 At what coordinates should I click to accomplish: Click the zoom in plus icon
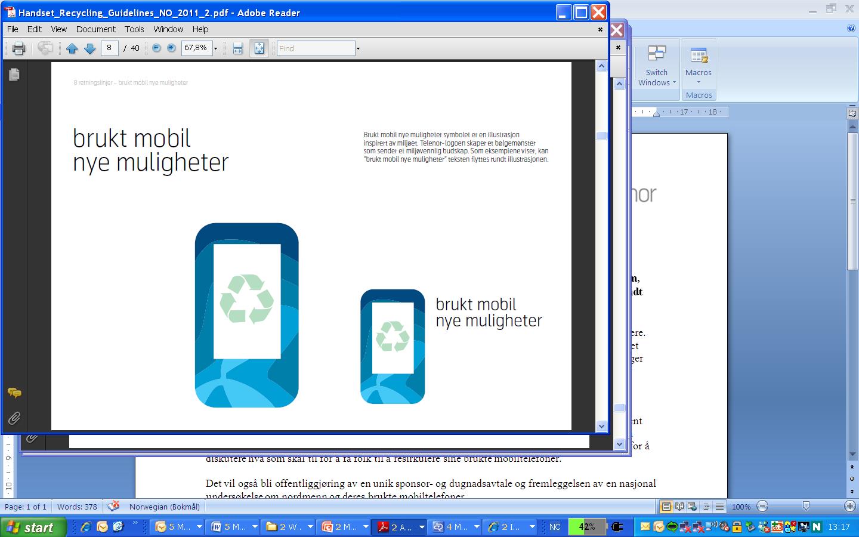point(171,48)
